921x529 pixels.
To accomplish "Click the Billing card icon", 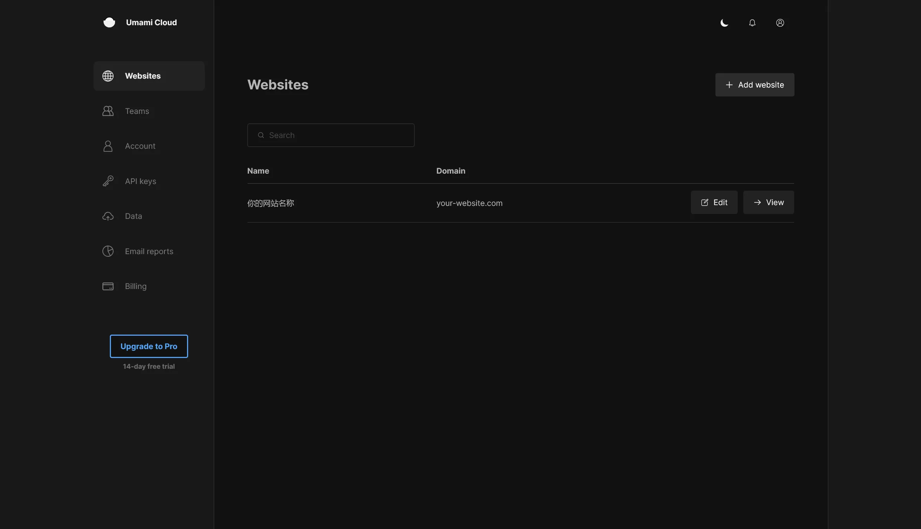I will (x=108, y=286).
